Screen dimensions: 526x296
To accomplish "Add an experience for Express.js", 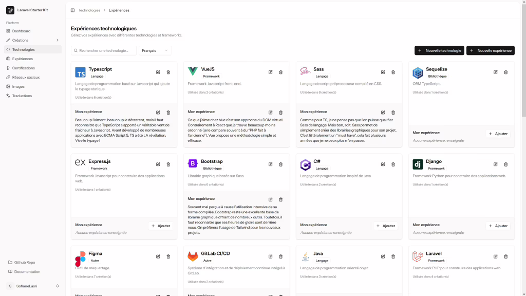I will (161, 226).
